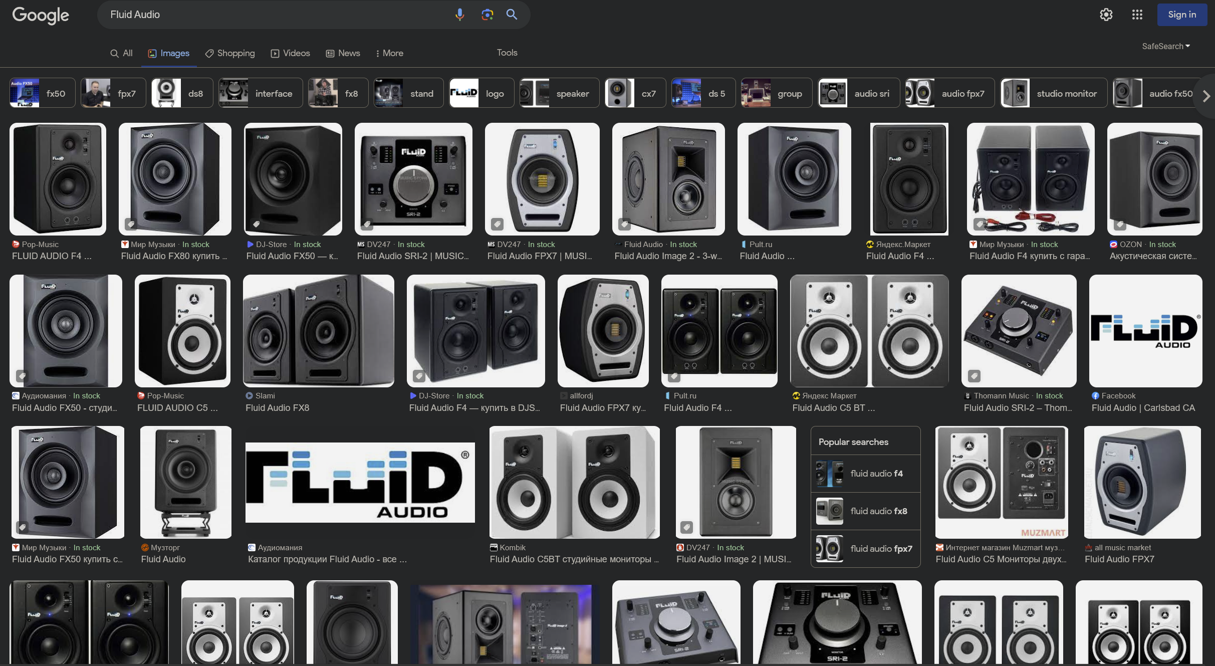Select the group suggestion chip

(777, 93)
